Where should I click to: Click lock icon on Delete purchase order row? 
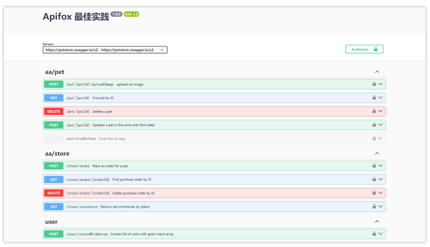(374, 193)
